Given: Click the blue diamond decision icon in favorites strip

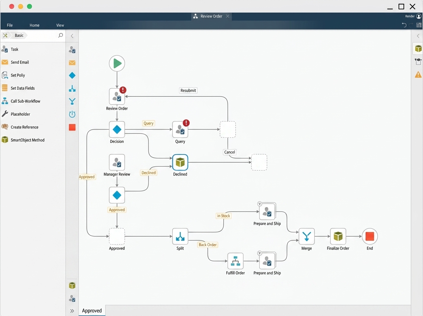Looking at the screenshot, I should pos(72,75).
